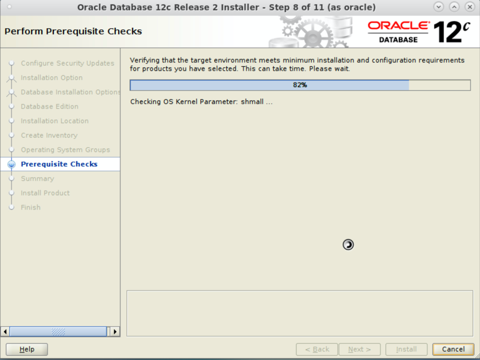Click the disabled Next button

pos(360,349)
